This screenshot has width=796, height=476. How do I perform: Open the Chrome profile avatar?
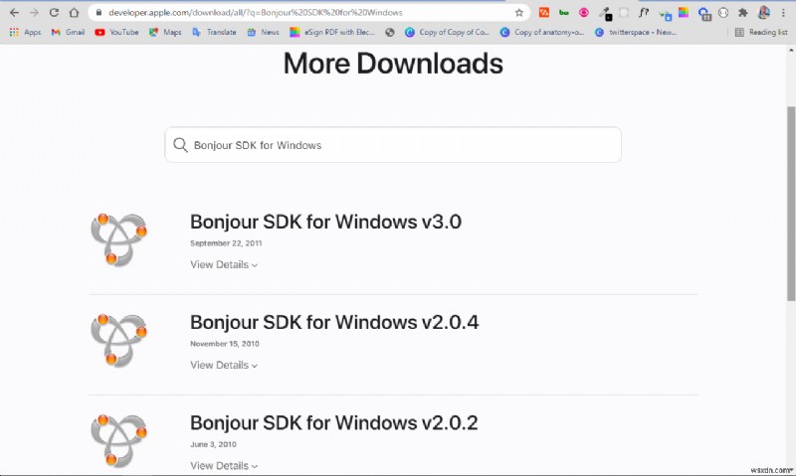click(x=763, y=13)
